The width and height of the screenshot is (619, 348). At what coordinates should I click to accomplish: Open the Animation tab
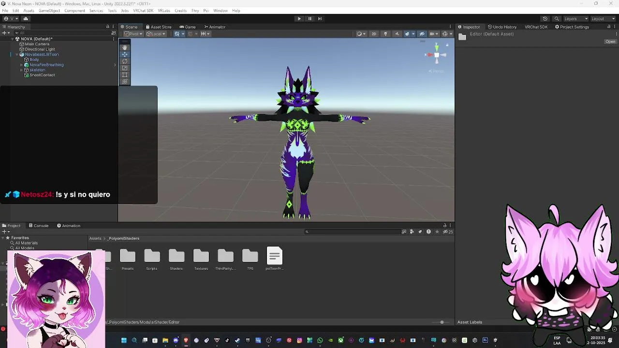[x=69, y=226]
